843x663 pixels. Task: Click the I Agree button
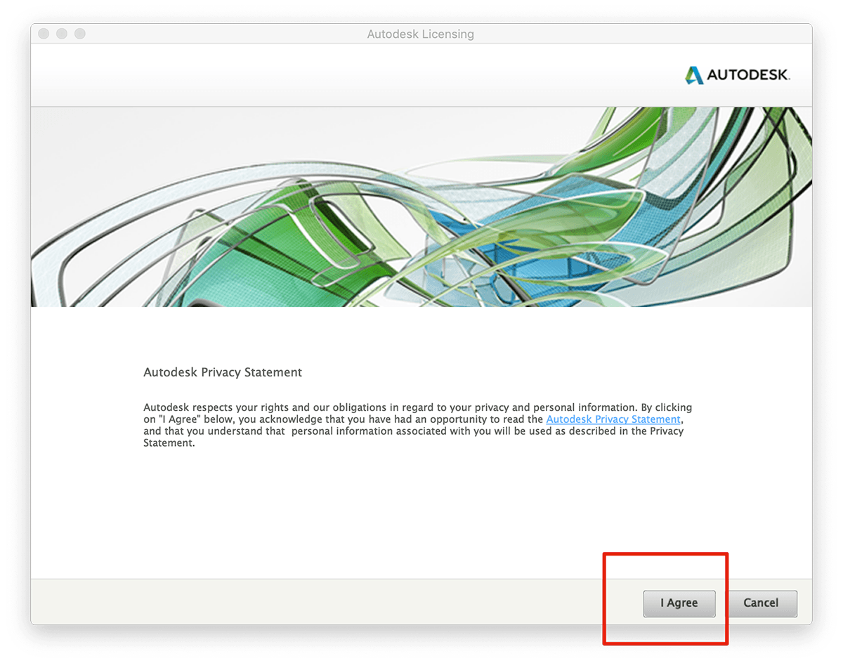click(x=679, y=603)
